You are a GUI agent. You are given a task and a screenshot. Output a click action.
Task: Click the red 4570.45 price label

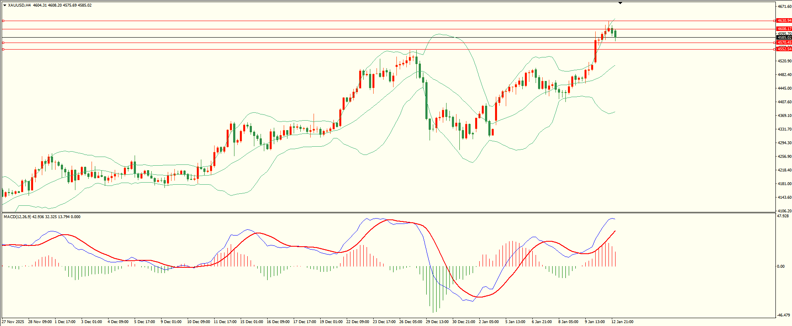(784, 43)
